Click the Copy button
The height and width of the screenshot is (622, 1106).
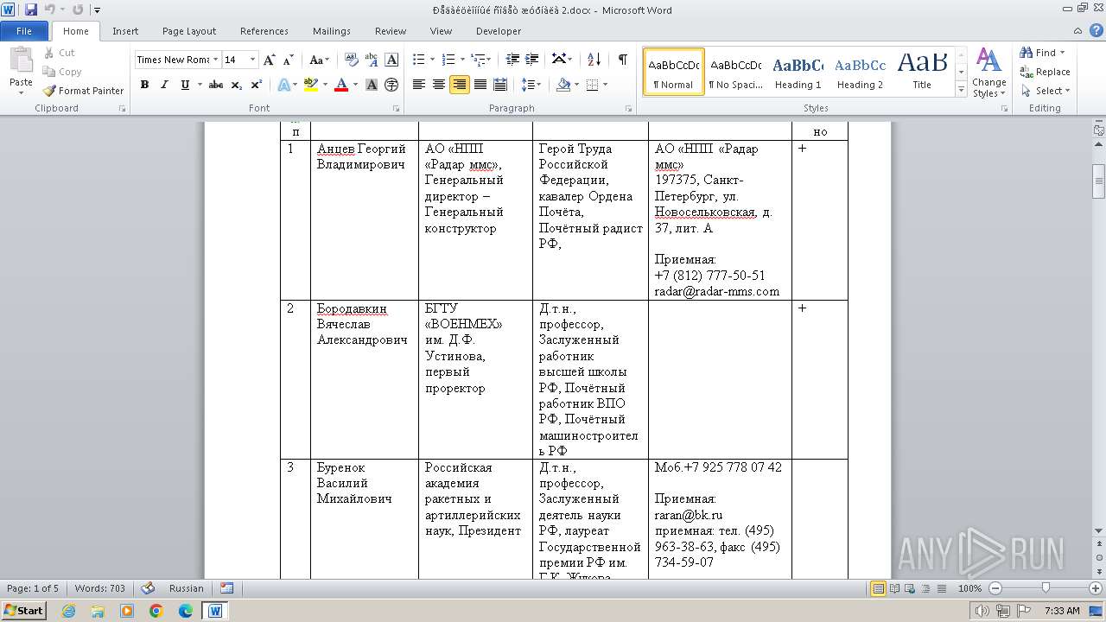(x=62, y=72)
